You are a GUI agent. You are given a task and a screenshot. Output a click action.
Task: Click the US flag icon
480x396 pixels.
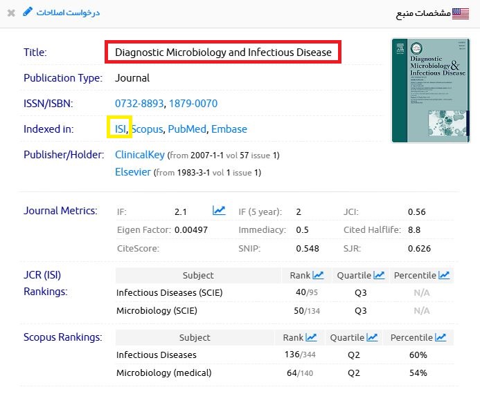(461, 13)
